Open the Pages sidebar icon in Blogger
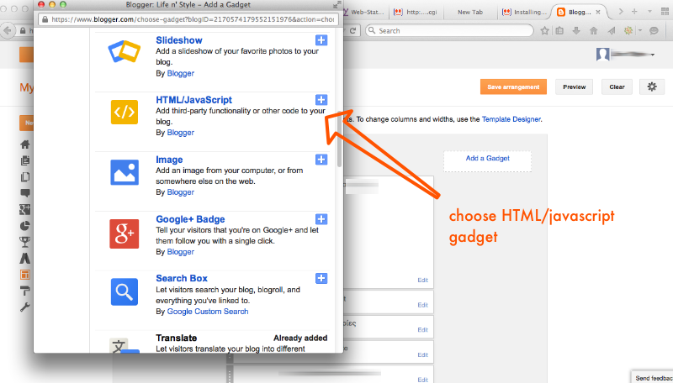The width and height of the screenshot is (673, 383). tap(25, 177)
